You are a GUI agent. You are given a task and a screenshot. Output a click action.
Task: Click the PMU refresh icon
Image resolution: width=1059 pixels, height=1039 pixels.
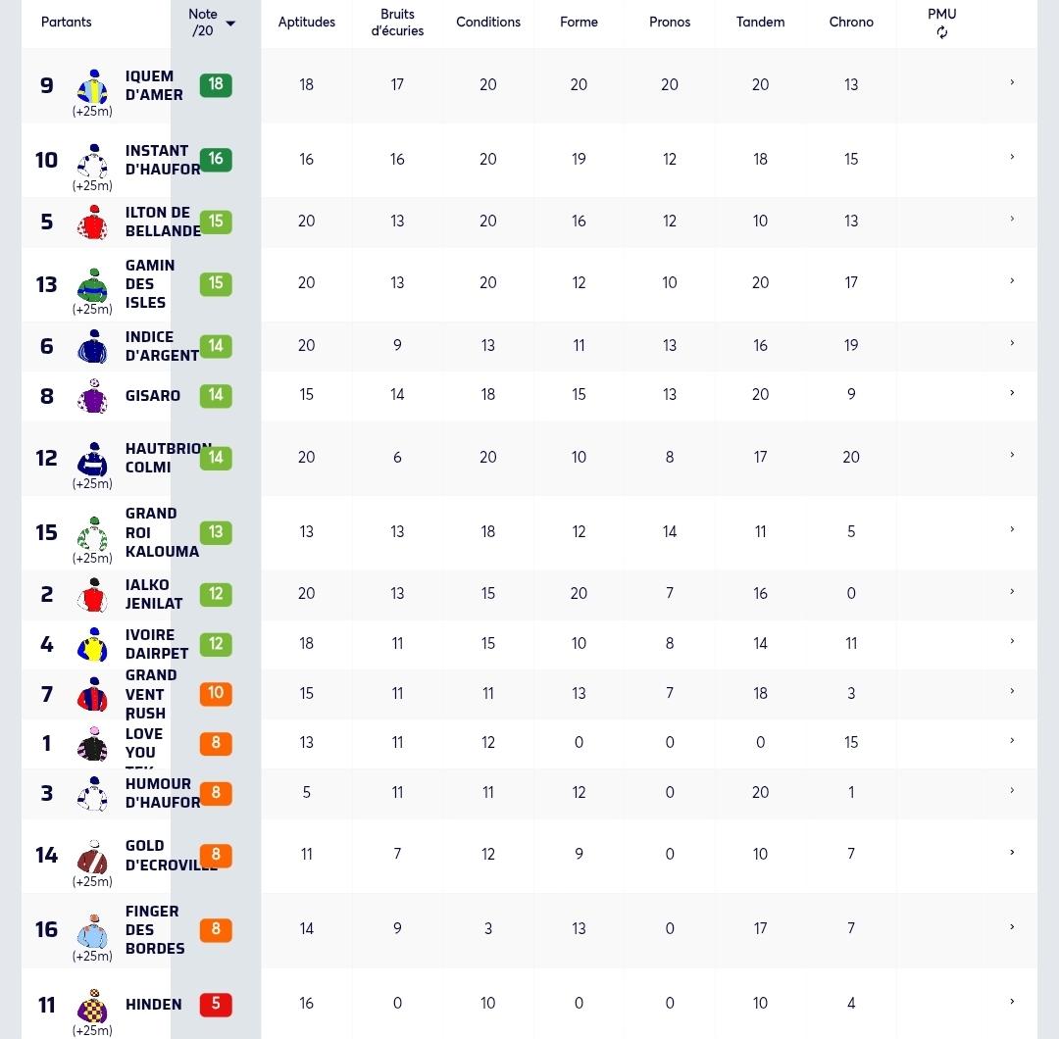[941, 32]
